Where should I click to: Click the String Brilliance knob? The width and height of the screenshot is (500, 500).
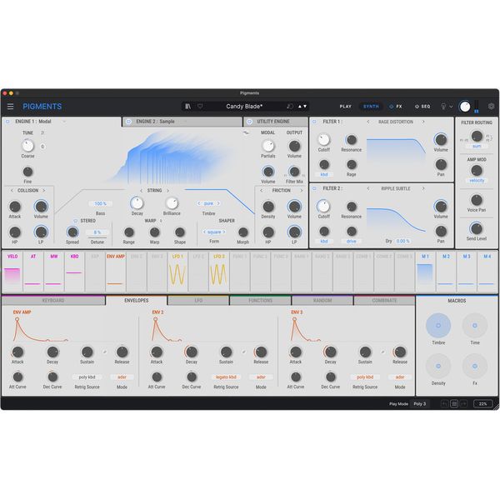(x=172, y=203)
